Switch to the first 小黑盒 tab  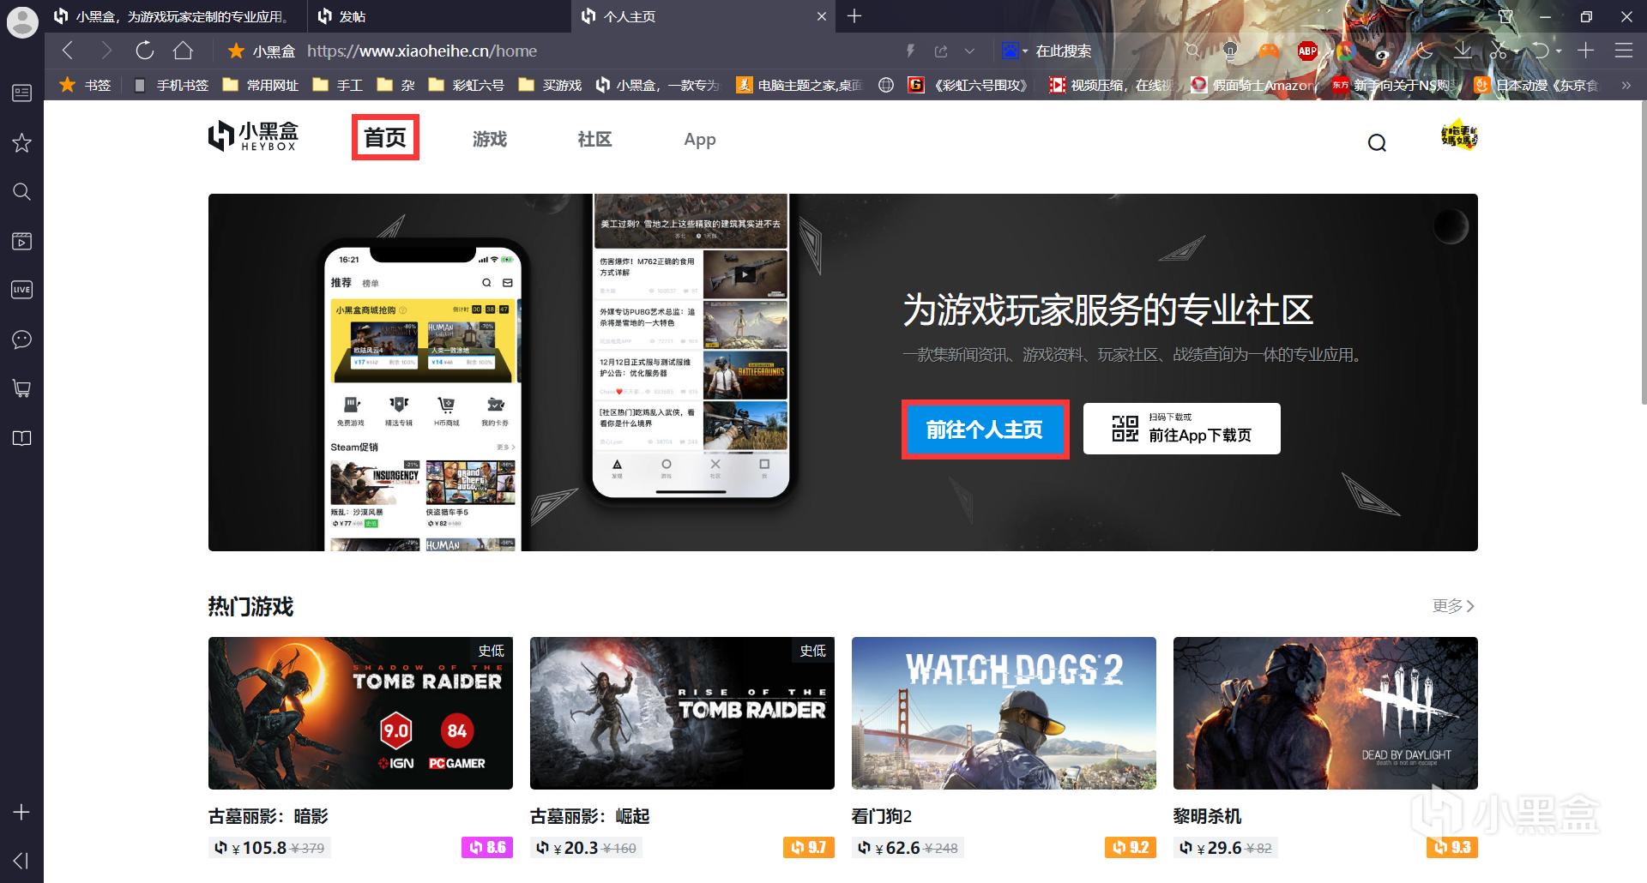(174, 16)
